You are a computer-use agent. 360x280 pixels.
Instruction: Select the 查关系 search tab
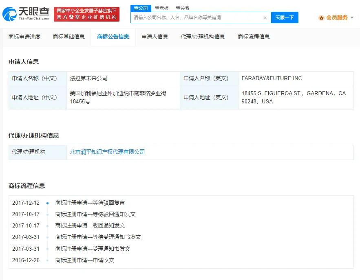183,8
